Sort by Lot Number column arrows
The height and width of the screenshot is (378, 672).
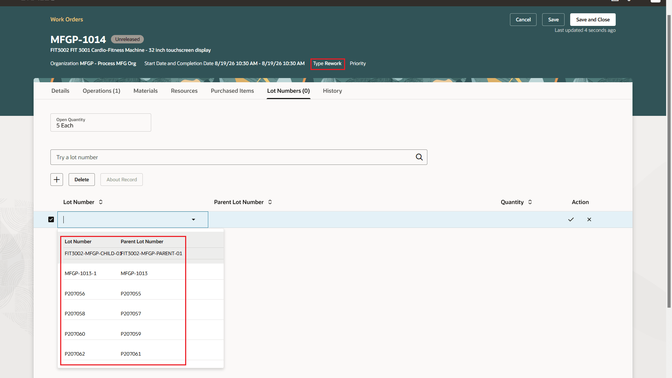[101, 202]
